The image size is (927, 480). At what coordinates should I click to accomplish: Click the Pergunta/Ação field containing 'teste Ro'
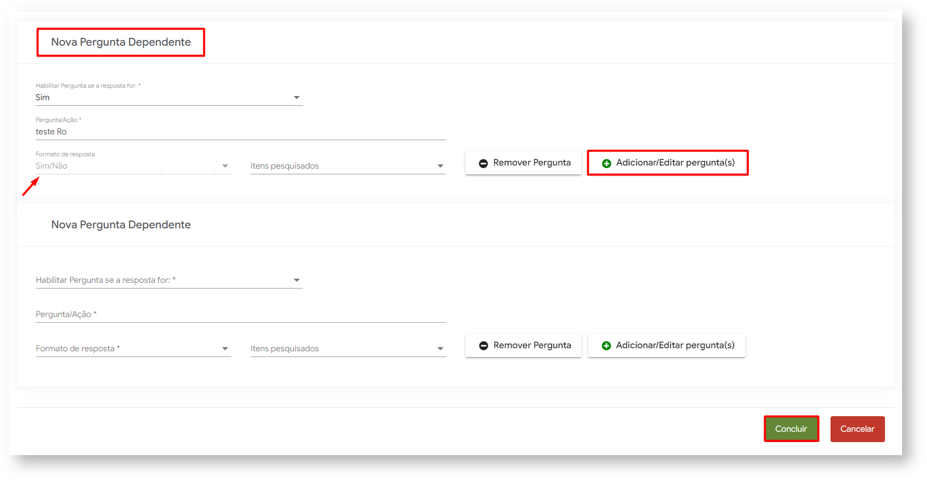pyautogui.click(x=240, y=132)
